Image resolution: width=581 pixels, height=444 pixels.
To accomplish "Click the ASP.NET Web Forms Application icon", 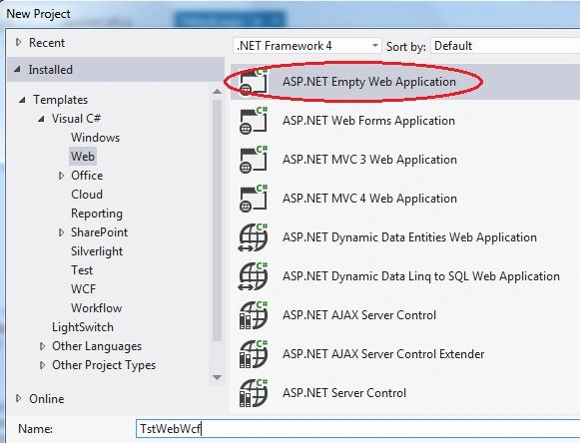I will (254, 121).
